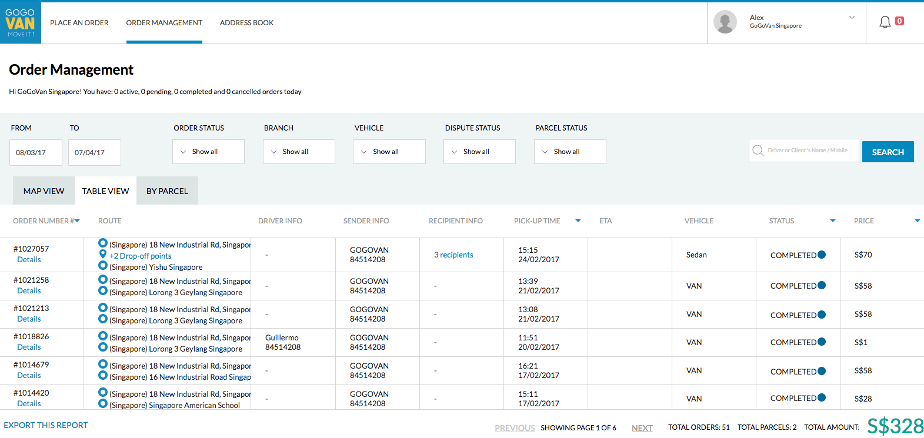Click Export This Report link

[46, 425]
